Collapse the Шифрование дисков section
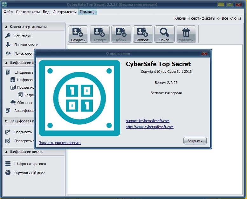 point(6,152)
